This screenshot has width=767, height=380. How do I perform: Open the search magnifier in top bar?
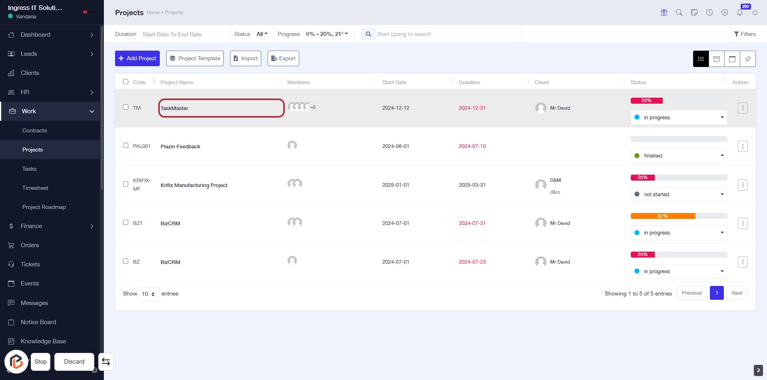click(679, 12)
